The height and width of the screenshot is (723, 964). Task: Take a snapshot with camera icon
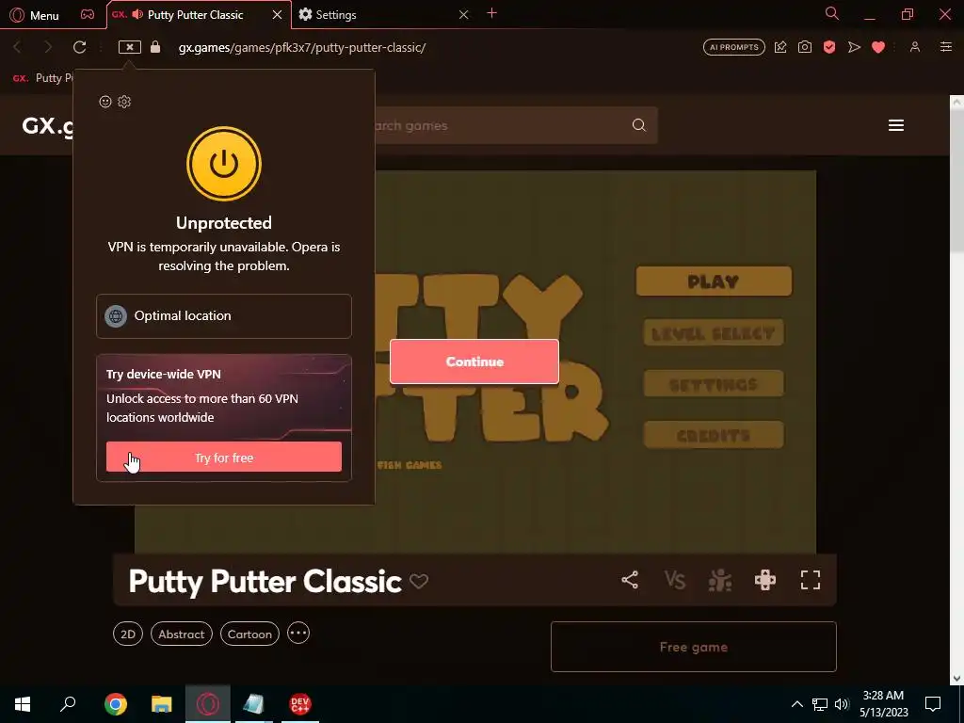pos(805,47)
